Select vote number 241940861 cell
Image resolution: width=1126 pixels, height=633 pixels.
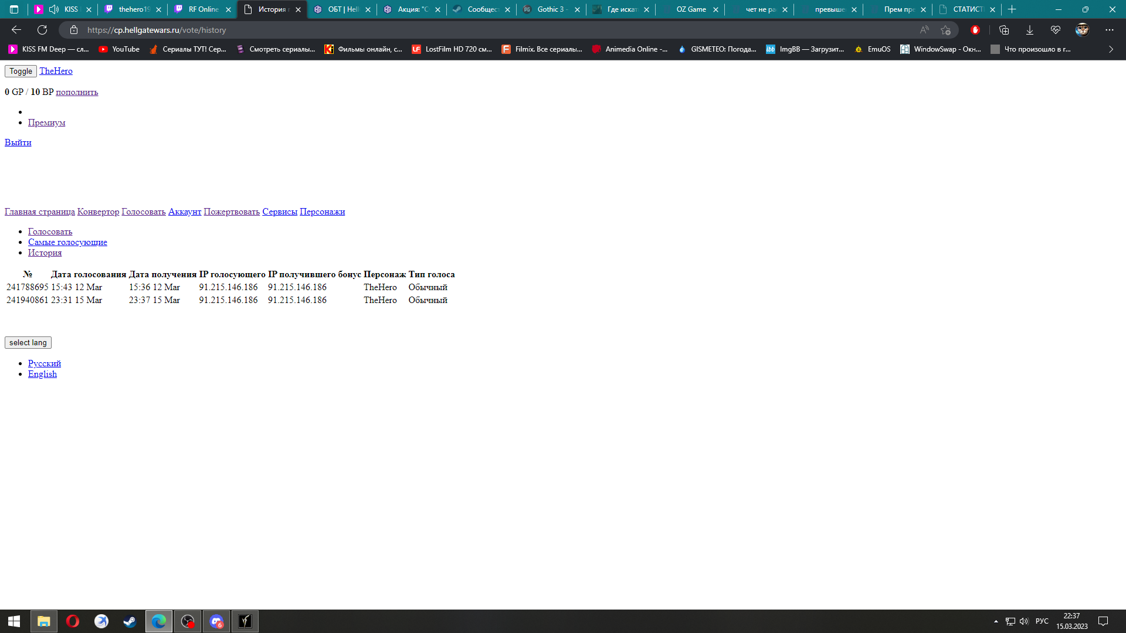coord(27,300)
